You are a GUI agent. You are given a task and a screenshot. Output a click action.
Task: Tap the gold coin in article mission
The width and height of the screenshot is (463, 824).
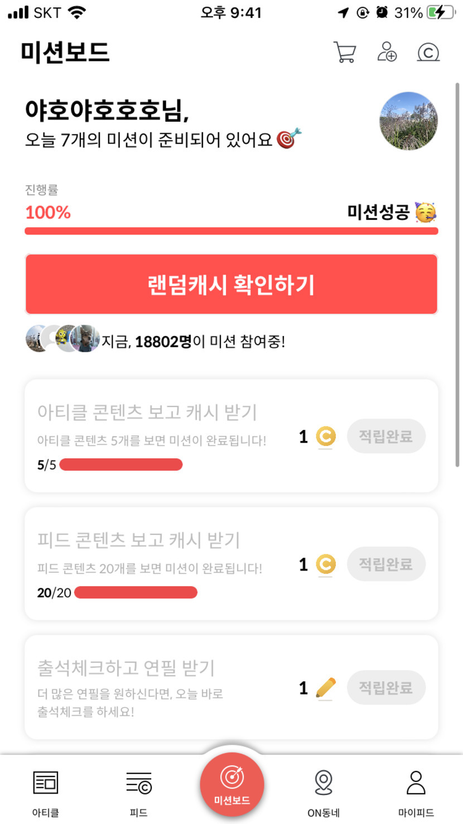[x=325, y=437]
